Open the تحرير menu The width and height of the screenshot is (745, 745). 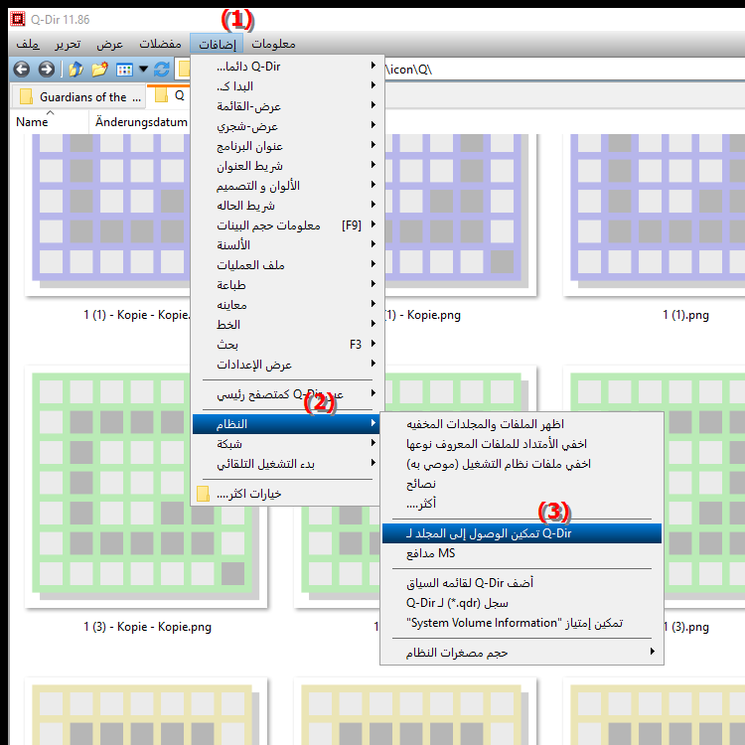68,44
